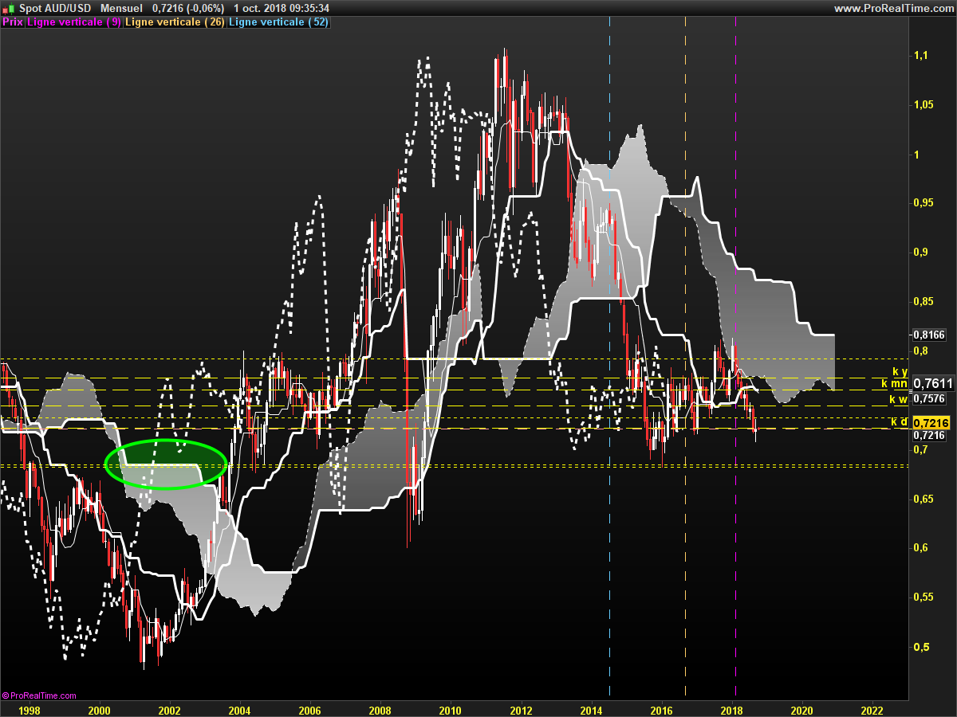Click the 'k w' line label
Viewport: 957px width, 717px height.
click(x=899, y=399)
